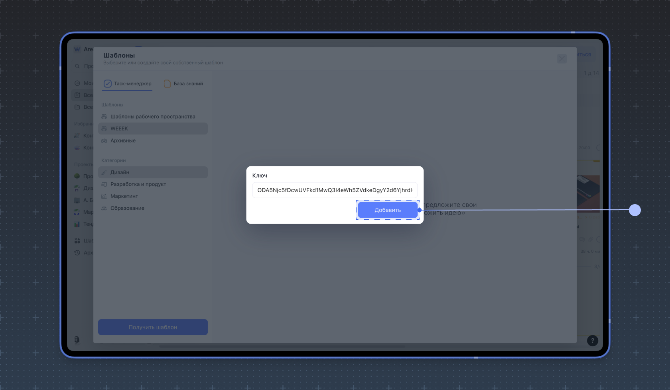Open the База знаний tab
This screenshot has width=670, height=390.
pos(184,84)
